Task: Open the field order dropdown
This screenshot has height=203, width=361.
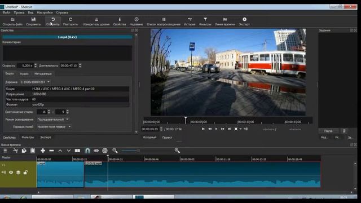Action: (54, 127)
